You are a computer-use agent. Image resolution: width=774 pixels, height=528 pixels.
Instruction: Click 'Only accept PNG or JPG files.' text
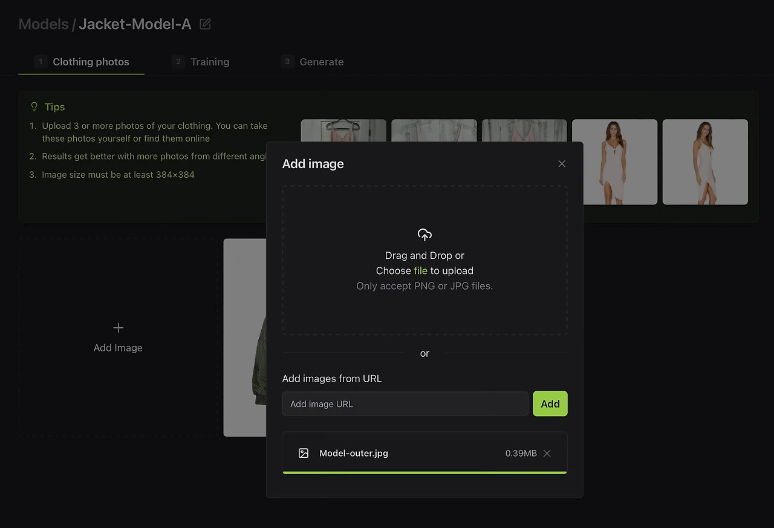[424, 286]
